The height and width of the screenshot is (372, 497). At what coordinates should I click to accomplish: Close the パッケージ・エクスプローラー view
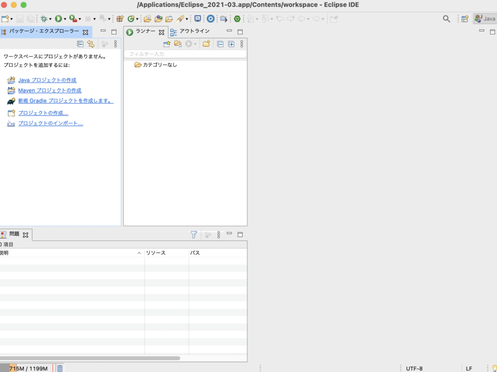click(x=85, y=32)
